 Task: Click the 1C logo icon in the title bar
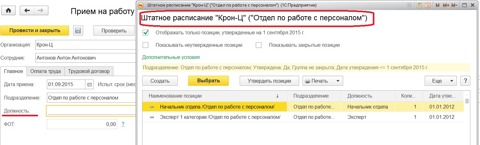coord(141,5)
